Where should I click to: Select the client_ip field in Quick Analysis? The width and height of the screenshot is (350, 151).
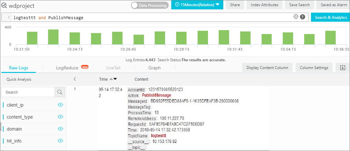(x=15, y=105)
